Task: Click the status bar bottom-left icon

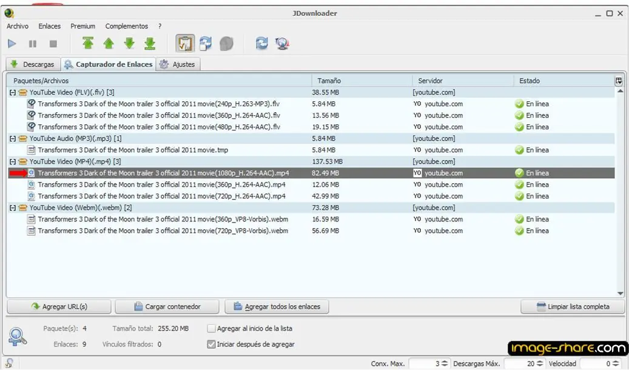Action: tap(9, 363)
